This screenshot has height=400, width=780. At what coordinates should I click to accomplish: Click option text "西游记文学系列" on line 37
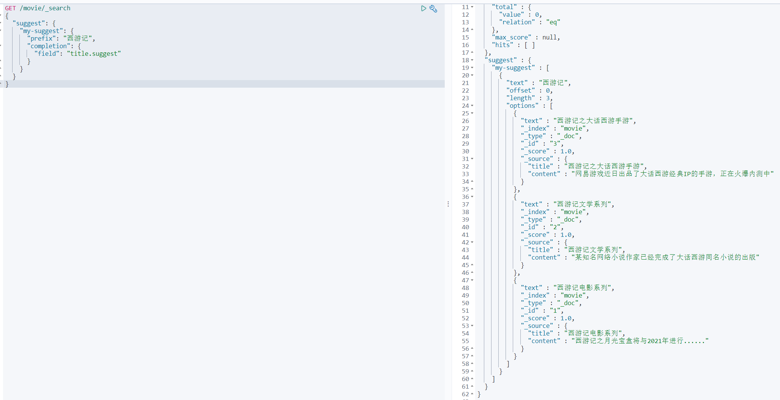click(582, 204)
